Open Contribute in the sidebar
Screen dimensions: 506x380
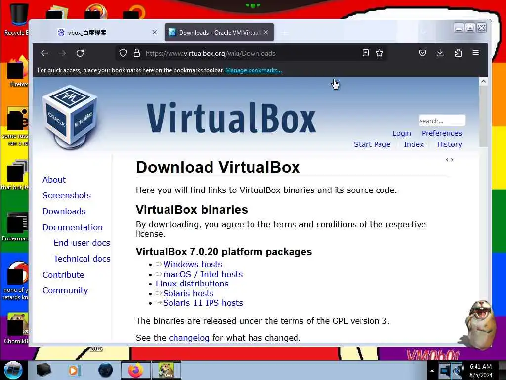coord(63,275)
